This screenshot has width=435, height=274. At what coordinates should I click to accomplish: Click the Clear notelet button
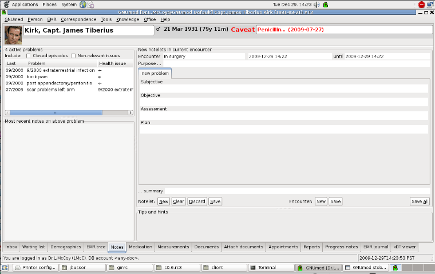pyautogui.click(x=179, y=202)
